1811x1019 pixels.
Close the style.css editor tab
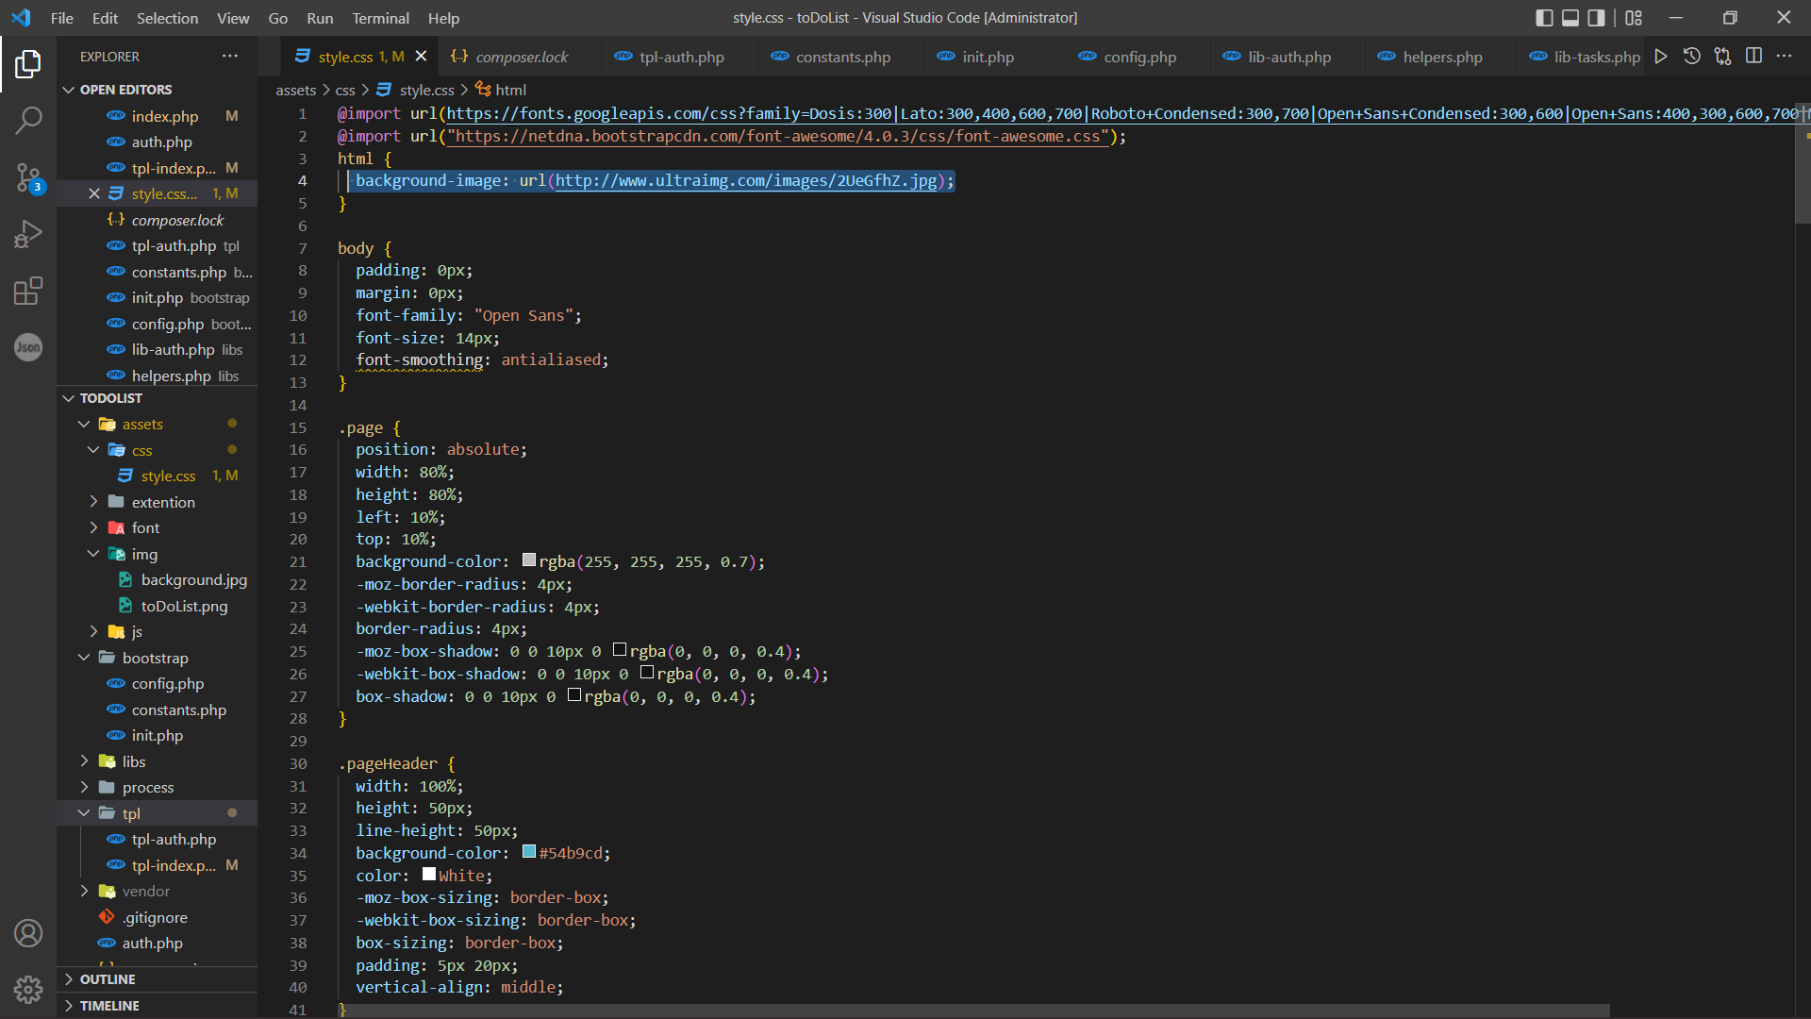click(x=422, y=57)
